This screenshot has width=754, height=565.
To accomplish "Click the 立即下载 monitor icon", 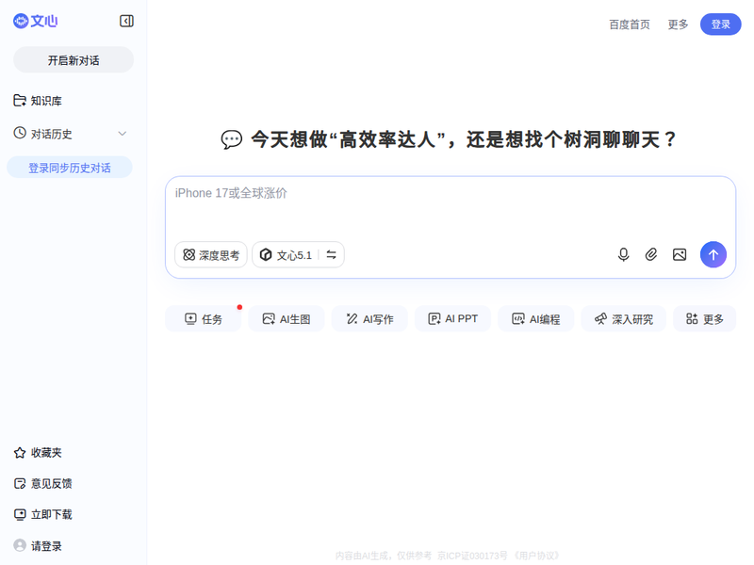I will (x=20, y=514).
